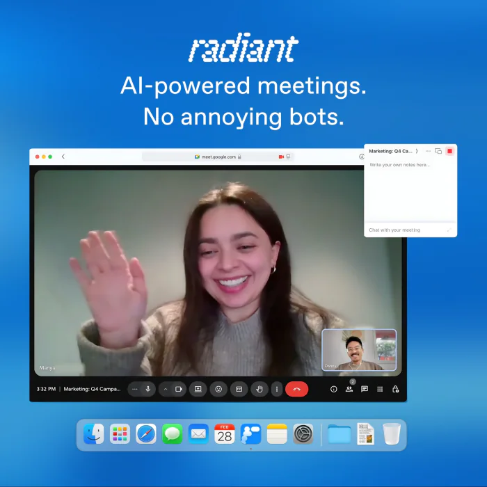The width and height of the screenshot is (487, 487).
Task: Open System Settings from the dock
Action: point(303,434)
